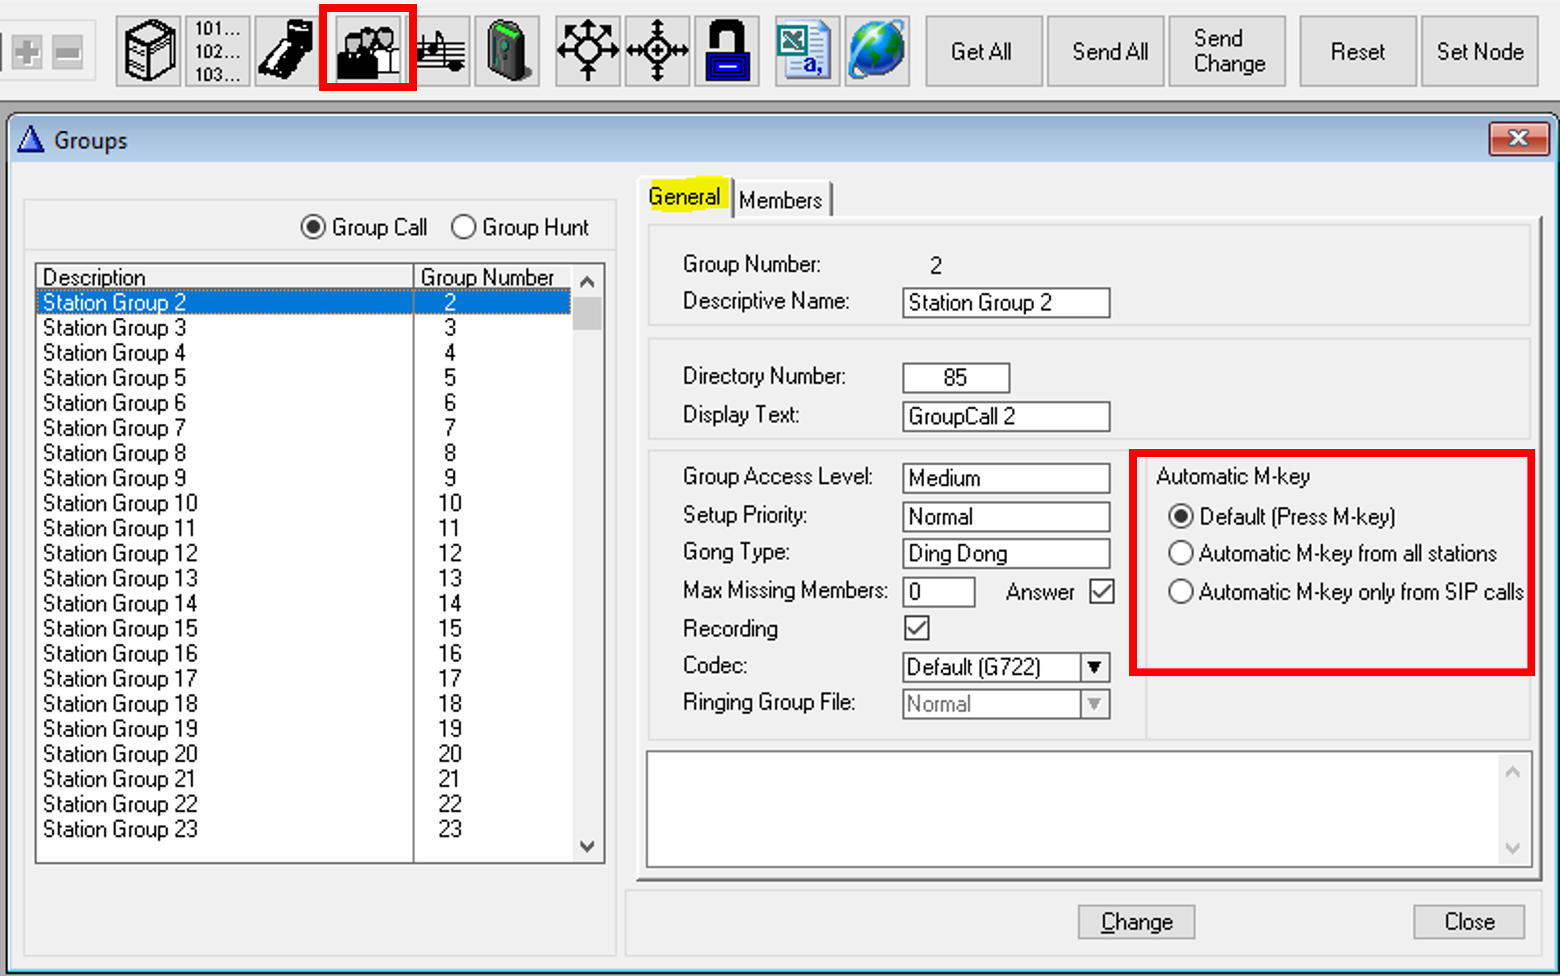Click the green pager device icon
The height and width of the screenshot is (976, 1560).
(507, 51)
